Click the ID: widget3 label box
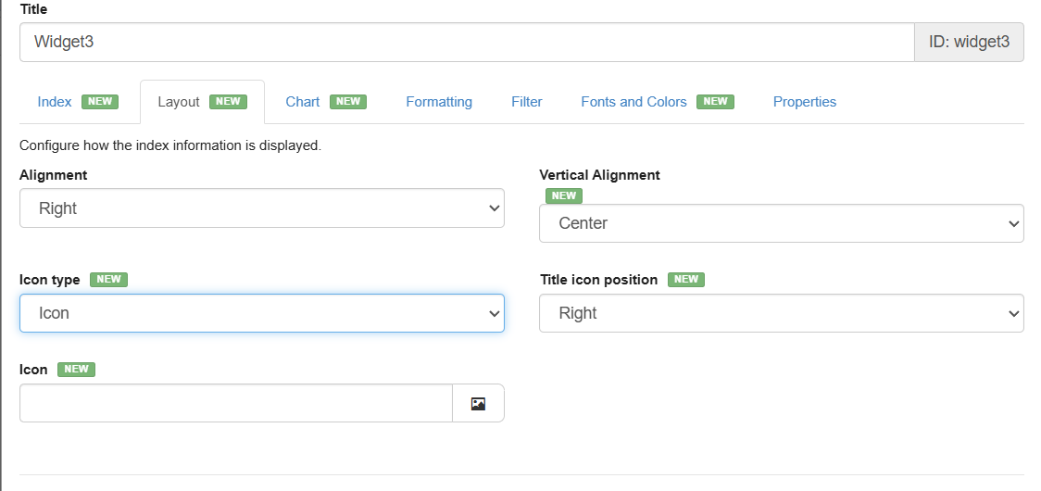 pos(969,42)
